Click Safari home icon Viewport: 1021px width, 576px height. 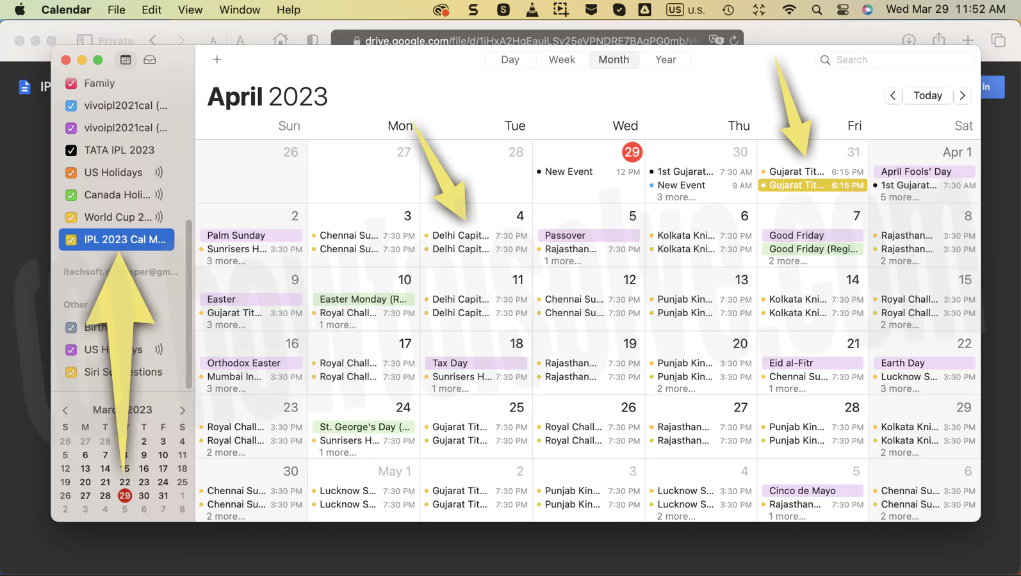coord(280,40)
